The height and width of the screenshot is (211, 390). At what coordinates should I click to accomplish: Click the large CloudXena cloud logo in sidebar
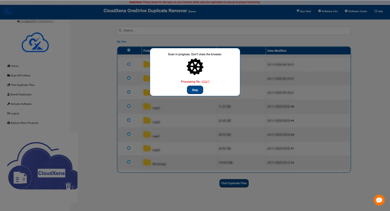(35, 43)
